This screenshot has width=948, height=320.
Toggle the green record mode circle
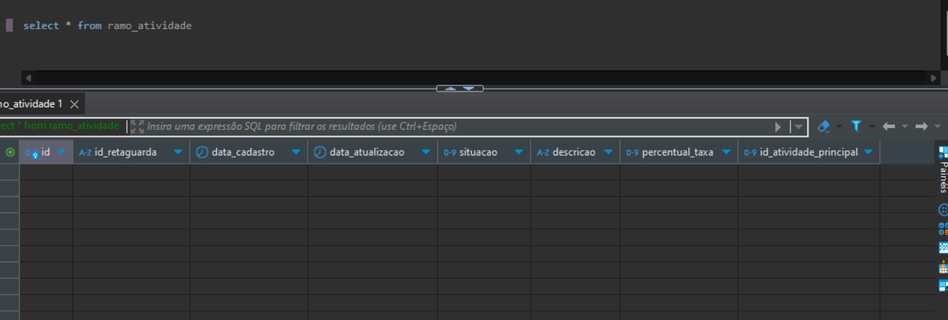click(10, 152)
